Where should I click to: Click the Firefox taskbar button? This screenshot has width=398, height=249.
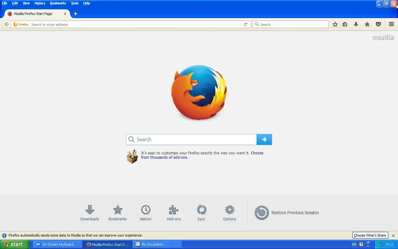point(108,244)
